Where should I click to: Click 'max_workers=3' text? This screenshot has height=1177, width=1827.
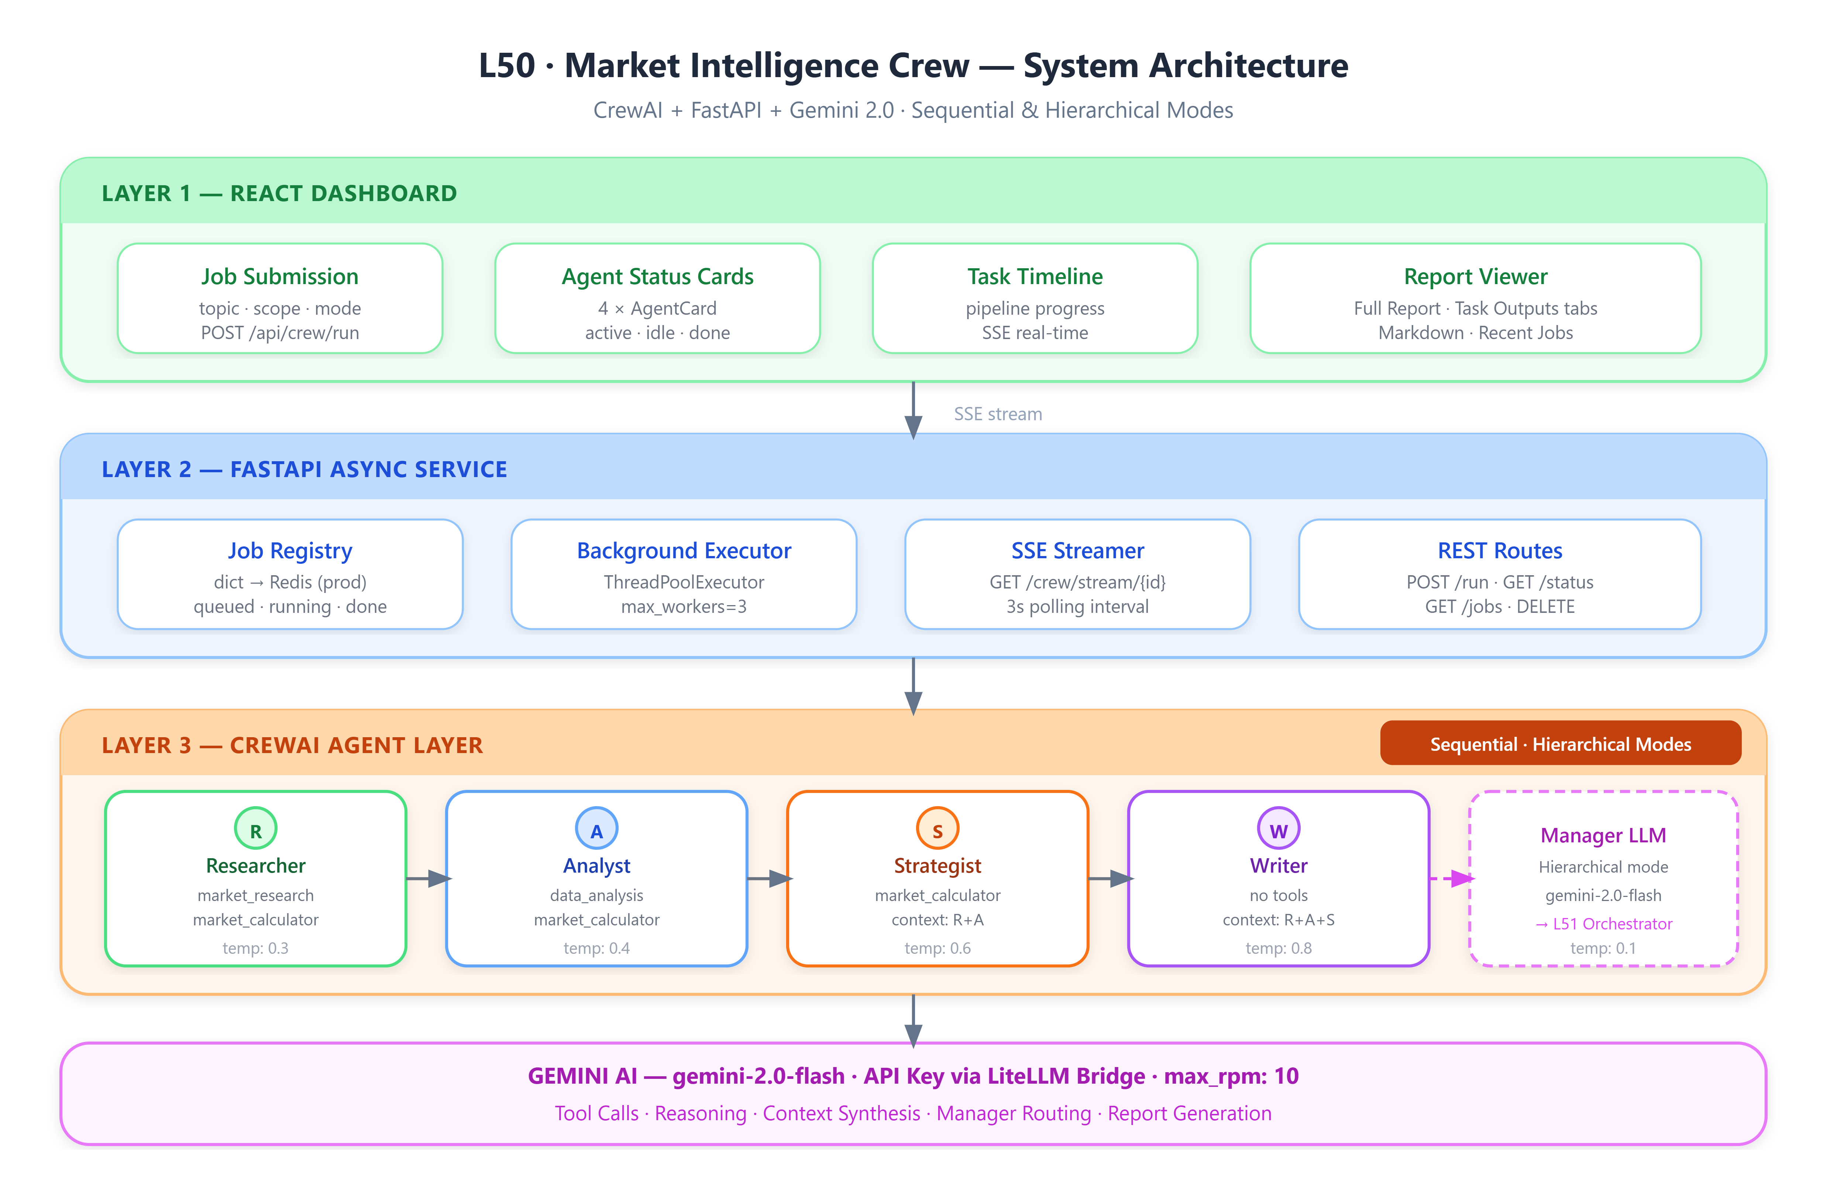pyautogui.click(x=684, y=607)
